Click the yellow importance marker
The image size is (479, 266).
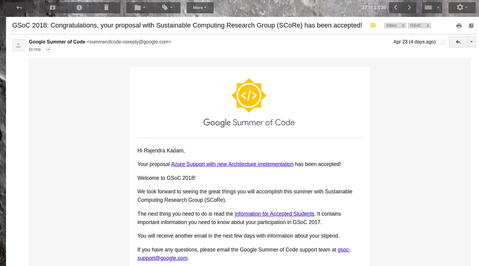pyautogui.click(x=373, y=25)
